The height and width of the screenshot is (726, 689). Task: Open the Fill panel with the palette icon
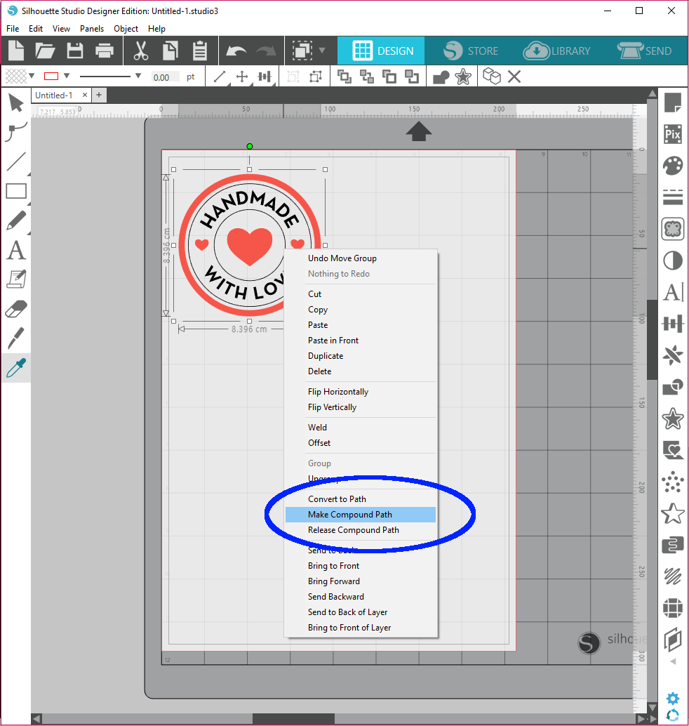click(673, 165)
